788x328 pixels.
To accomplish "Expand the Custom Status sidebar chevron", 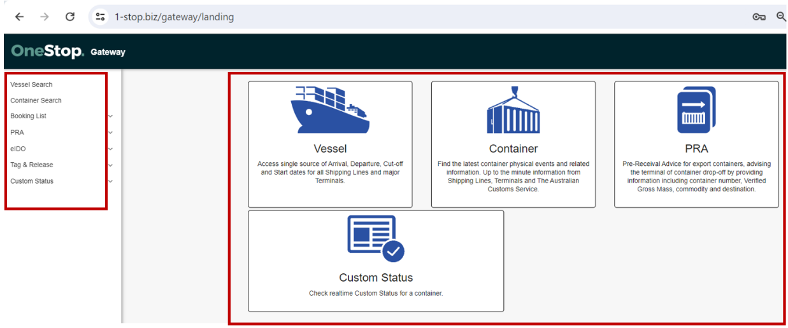I will 110,182.
